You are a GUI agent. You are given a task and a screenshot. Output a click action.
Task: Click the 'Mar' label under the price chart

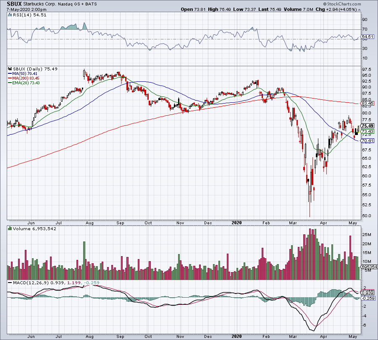pos(293,223)
